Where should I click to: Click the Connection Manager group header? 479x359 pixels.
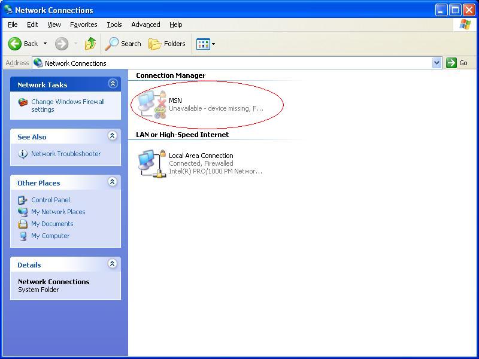[171, 75]
